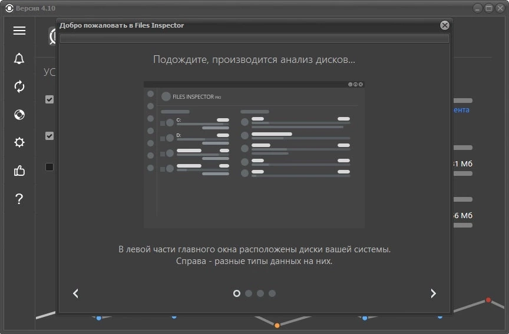Go to previous welcome slide arrow
This screenshot has height=334, width=509.
75,293
